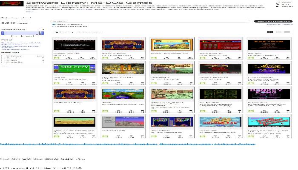Open the SimCity game thumbnail
The height and width of the screenshot is (170, 298).
click(x=69, y=69)
